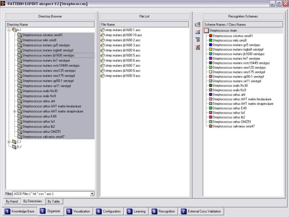Viewport: 289px width, 217px height.
Task: Select the Streptococcus strain scheme icon
Action: [206, 31]
